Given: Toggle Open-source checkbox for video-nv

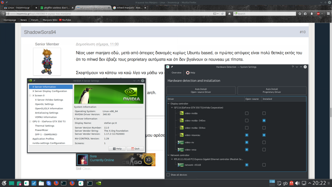Looking at the screenshot, I should [x=247, y=142].
